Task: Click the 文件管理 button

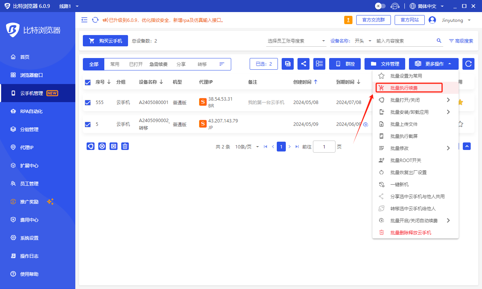Action: click(x=385, y=64)
